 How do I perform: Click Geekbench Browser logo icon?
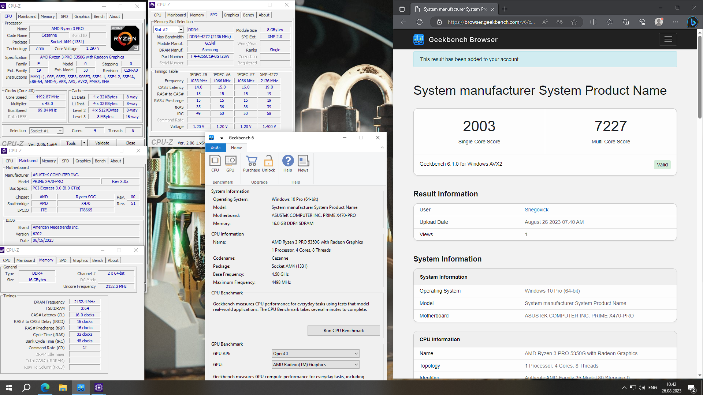[x=419, y=39]
